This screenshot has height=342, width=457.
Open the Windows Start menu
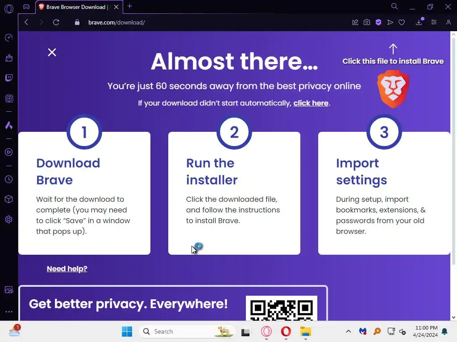[x=127, y=331]
